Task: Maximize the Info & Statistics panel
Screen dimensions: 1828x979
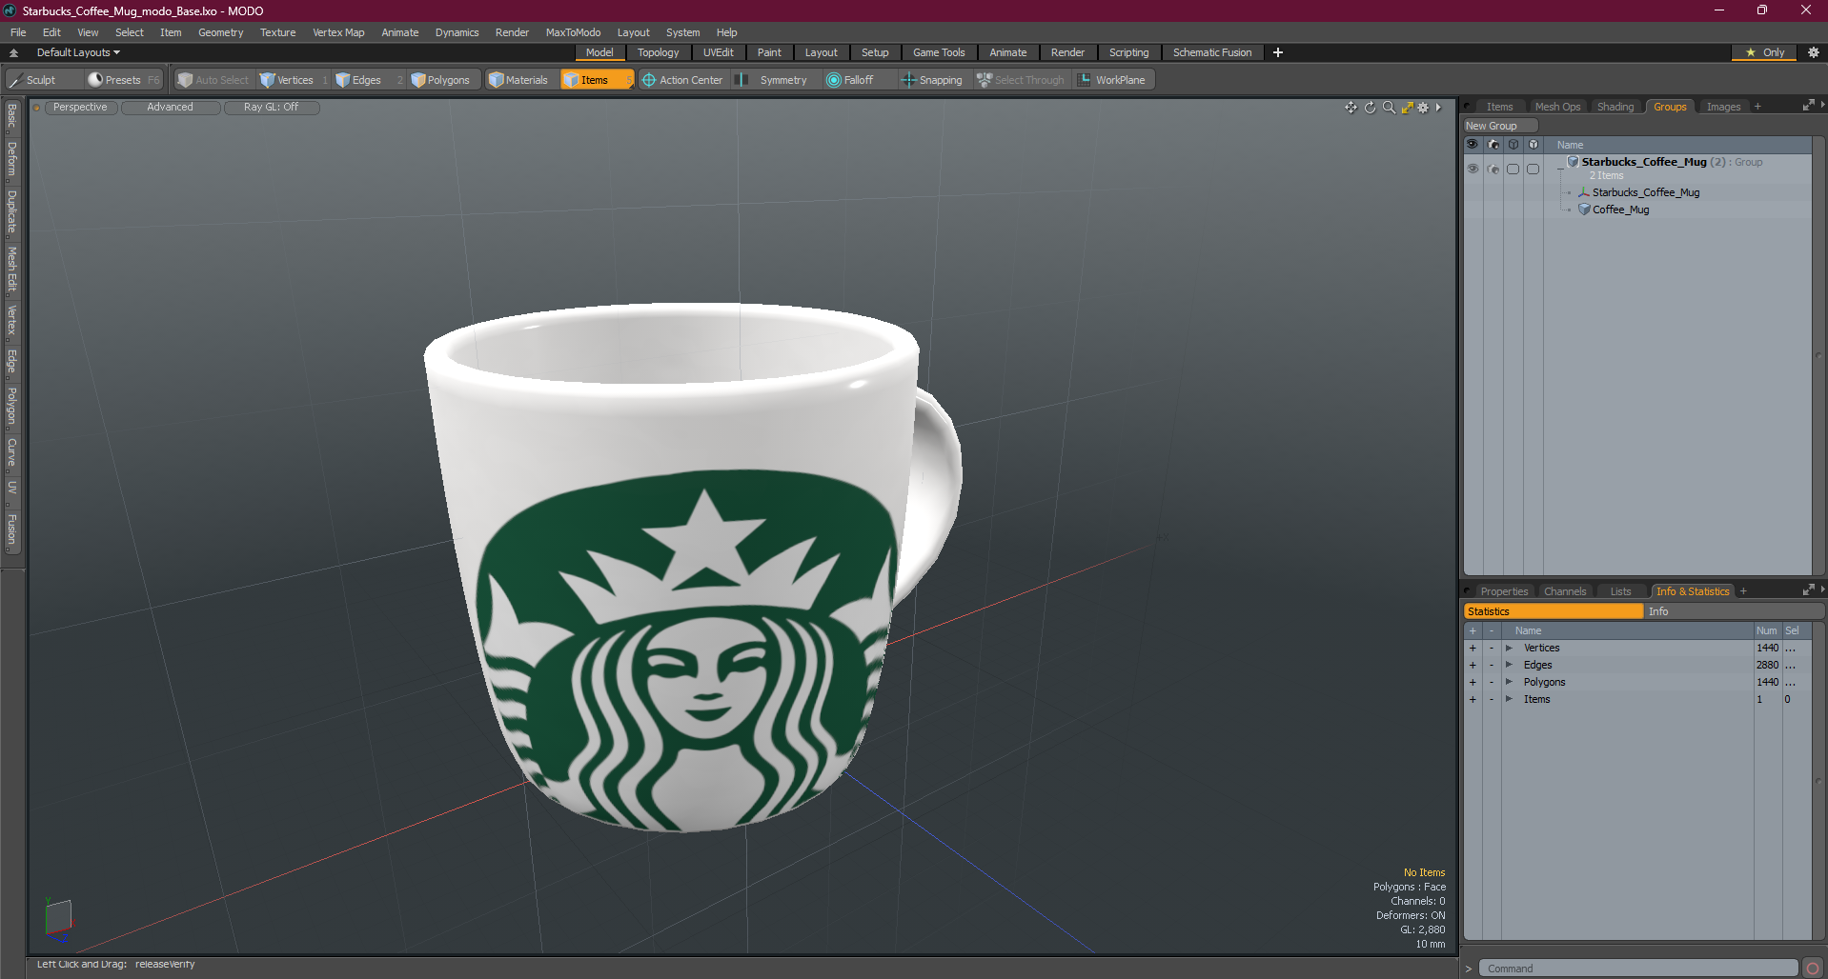Action: 1808,590
